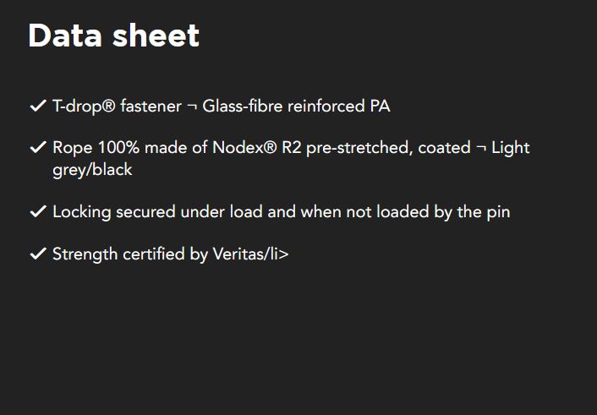Image resolution: width=597 pixels, height=415 pixels.
Task: Click the grey/black colour text
Action: [92, 169]
